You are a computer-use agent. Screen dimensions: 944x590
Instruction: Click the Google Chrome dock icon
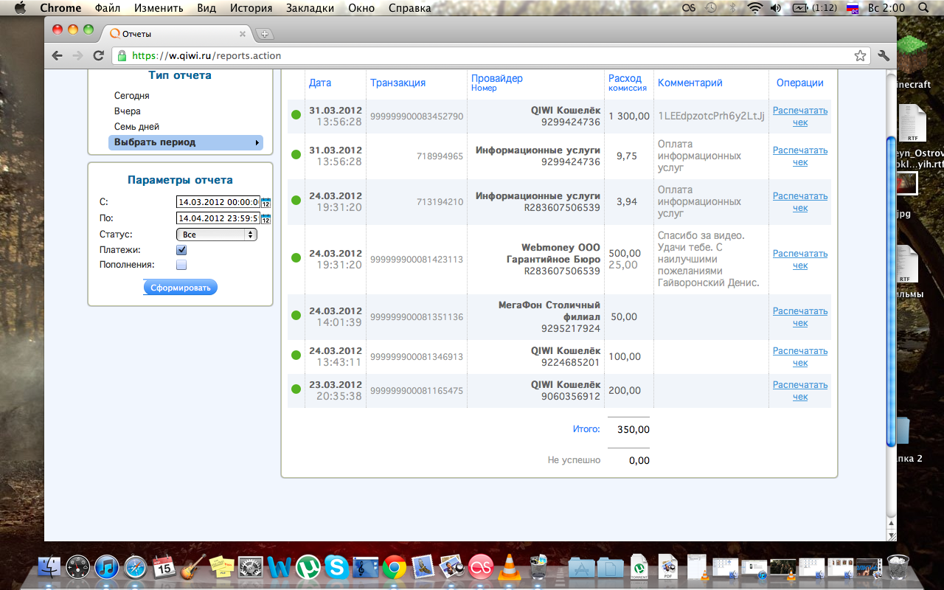(x=395, y=566)
